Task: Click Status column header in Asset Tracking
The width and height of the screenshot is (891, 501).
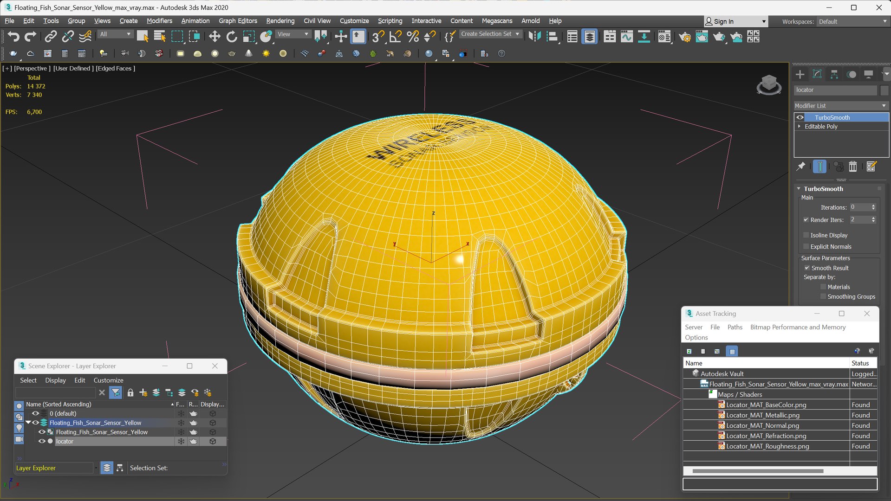Action: click(863, 363)
